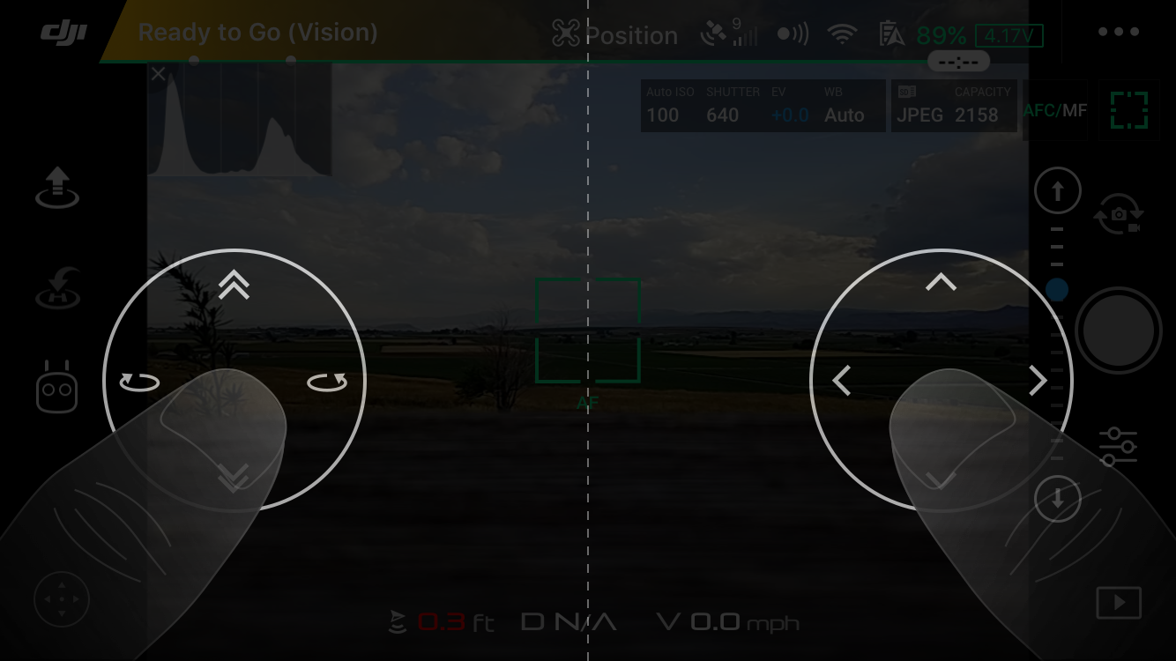Open the WB Auto white balance setting
Image resolution: width=1176 pixels, height=661 pixels.
(x=844, y=105)
